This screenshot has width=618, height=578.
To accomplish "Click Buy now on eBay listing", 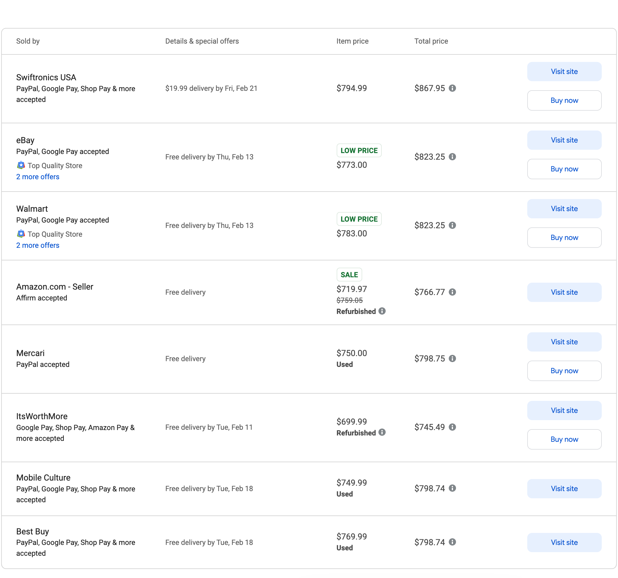I will coord(564,169).
